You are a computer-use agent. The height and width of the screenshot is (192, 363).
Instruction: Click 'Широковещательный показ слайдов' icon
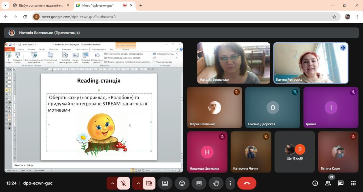(x=34, y=58)
